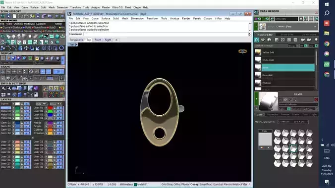Viewport: 335px width, 188px height.
Task: Click the crosshair point snap icon in Snaps
Action: [14, 72]
